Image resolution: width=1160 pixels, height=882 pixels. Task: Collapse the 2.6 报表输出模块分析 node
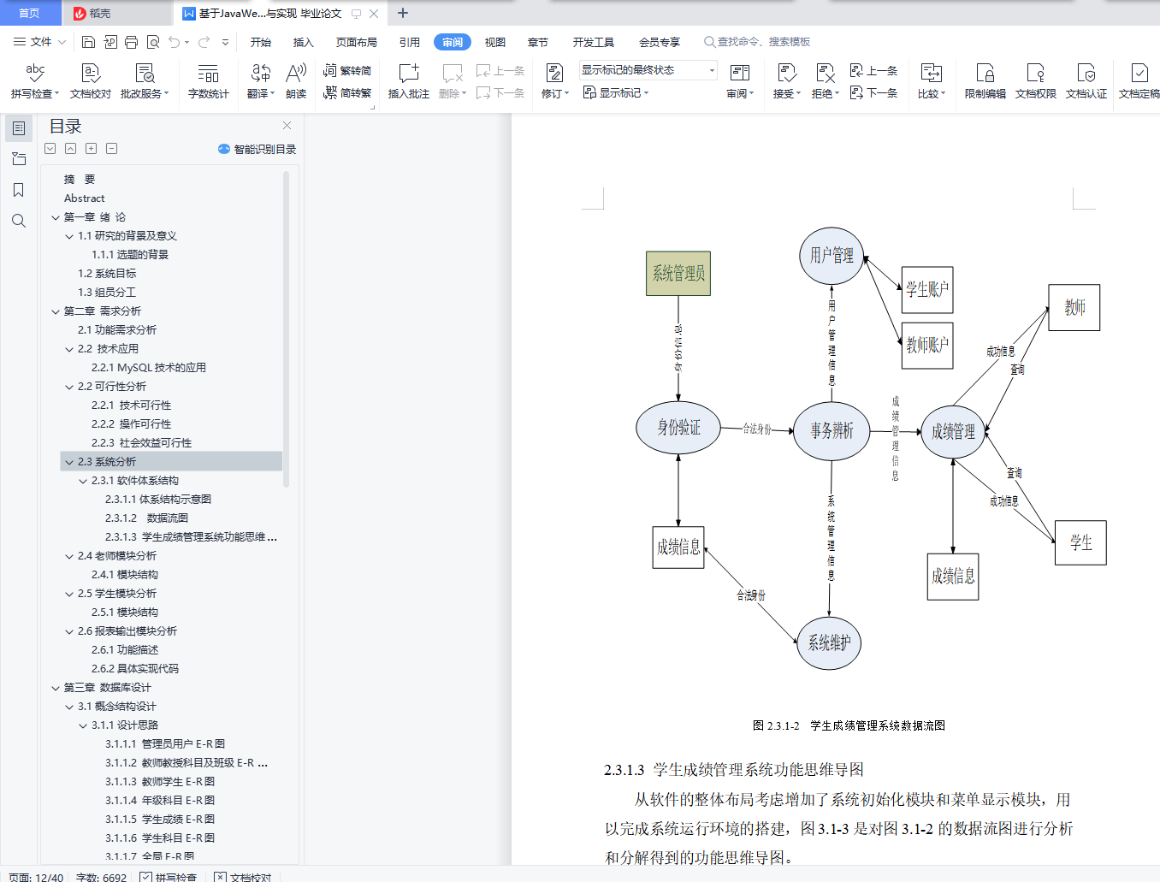pyautogui.click(x=69, y=631)
